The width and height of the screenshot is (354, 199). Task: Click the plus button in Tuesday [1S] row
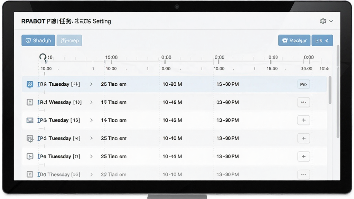(304, 120)
